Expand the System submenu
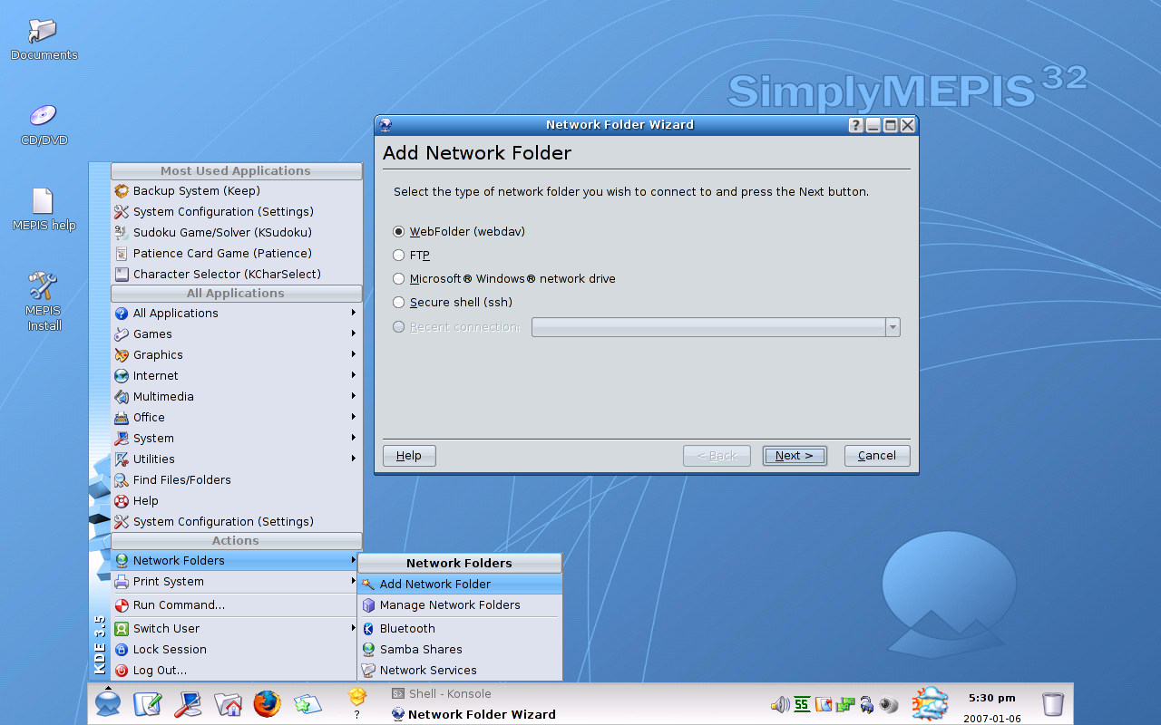Viewport: 1161px width, 725px height. pos(236,439)
